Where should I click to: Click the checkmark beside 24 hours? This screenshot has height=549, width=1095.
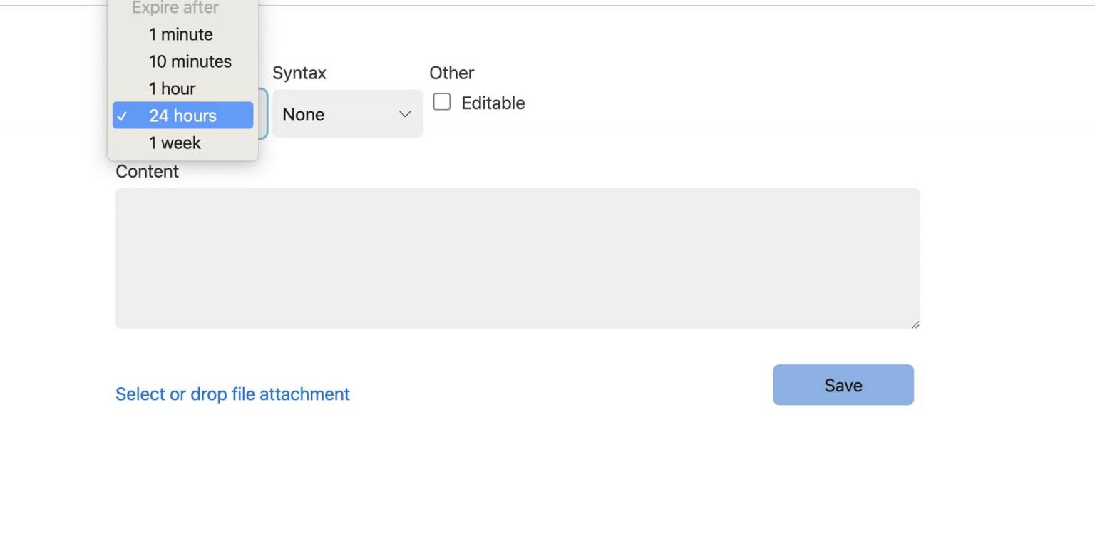point(122,116)
